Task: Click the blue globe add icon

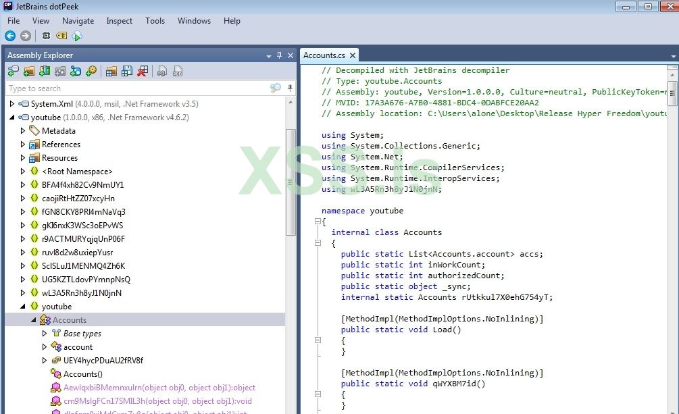Action: [76, 71]
